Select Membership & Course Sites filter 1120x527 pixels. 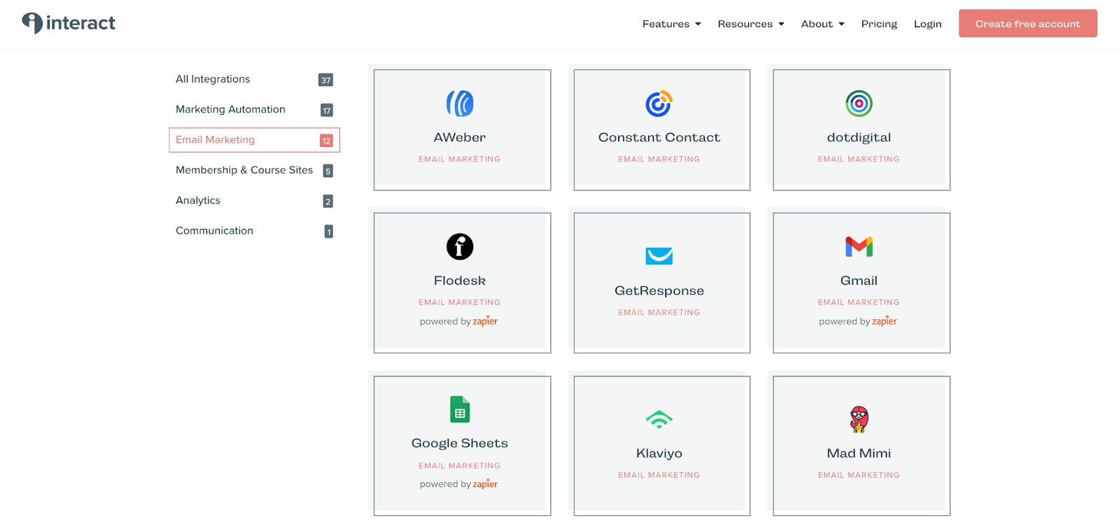(x=254, y=170)
